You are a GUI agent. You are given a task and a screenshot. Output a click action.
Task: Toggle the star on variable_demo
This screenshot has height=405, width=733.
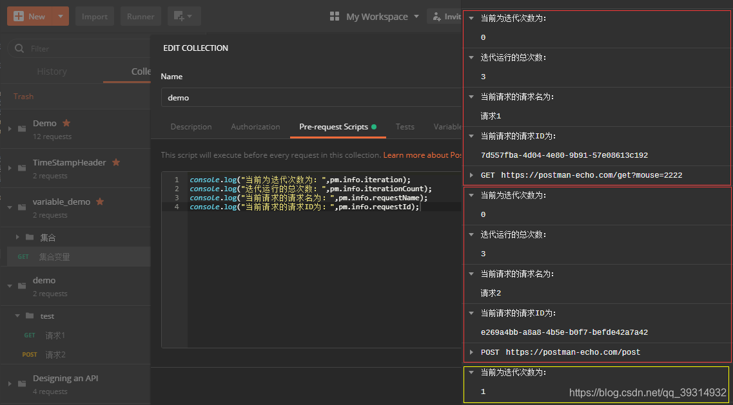(99, 202)
